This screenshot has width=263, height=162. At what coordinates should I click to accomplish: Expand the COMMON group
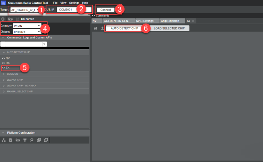[4, 74]
